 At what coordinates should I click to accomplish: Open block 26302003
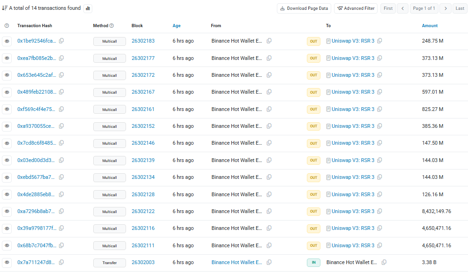pos(143,262)
